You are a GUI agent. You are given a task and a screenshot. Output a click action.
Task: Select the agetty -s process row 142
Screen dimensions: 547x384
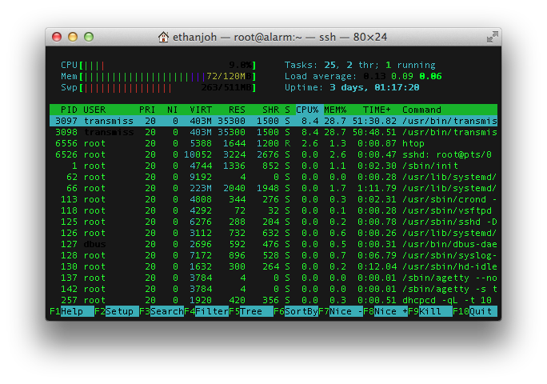click(273, 289)
